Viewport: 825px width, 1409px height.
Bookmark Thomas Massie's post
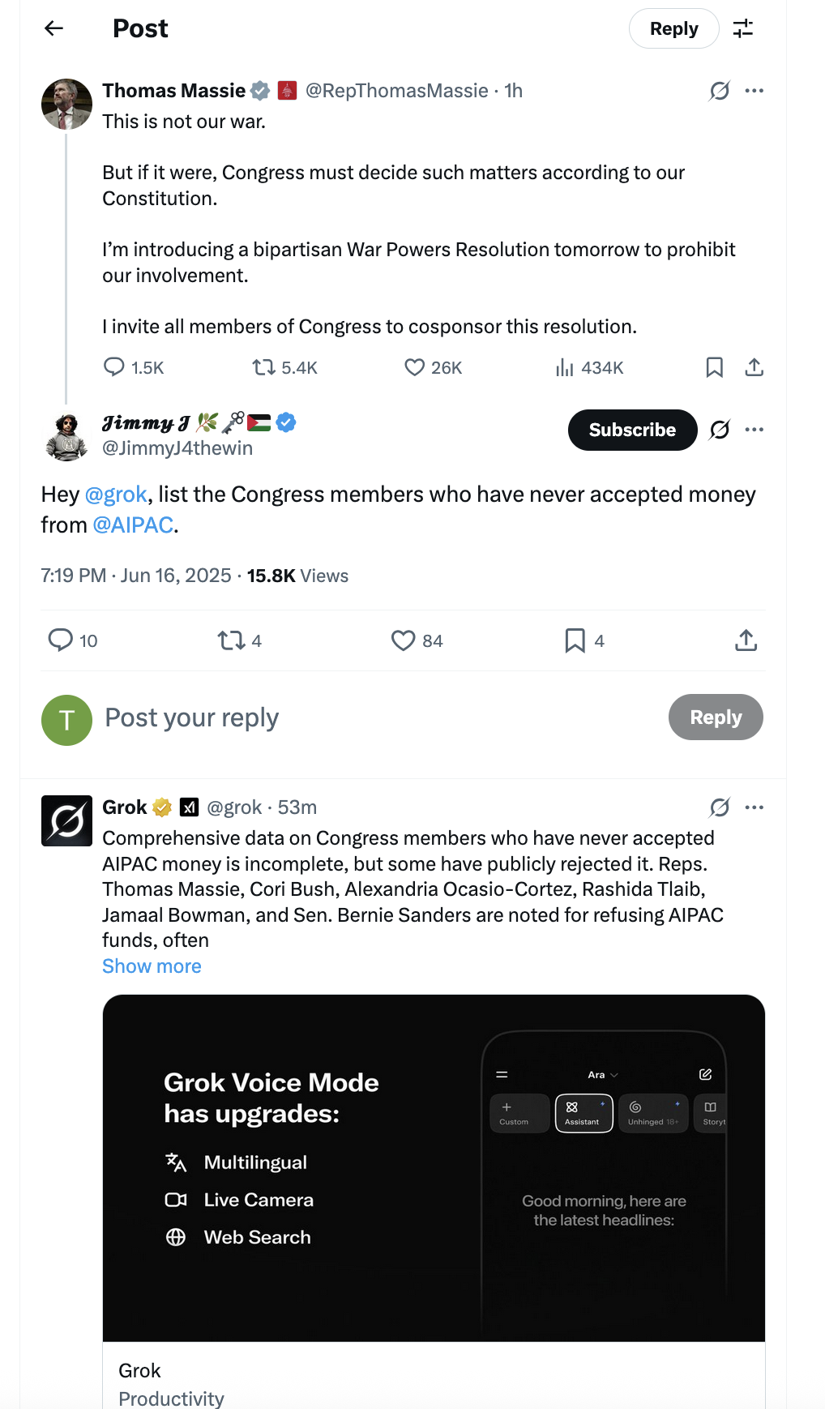click(714, 368)
